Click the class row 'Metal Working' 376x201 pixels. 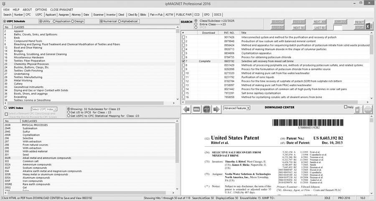coord(89,80)
